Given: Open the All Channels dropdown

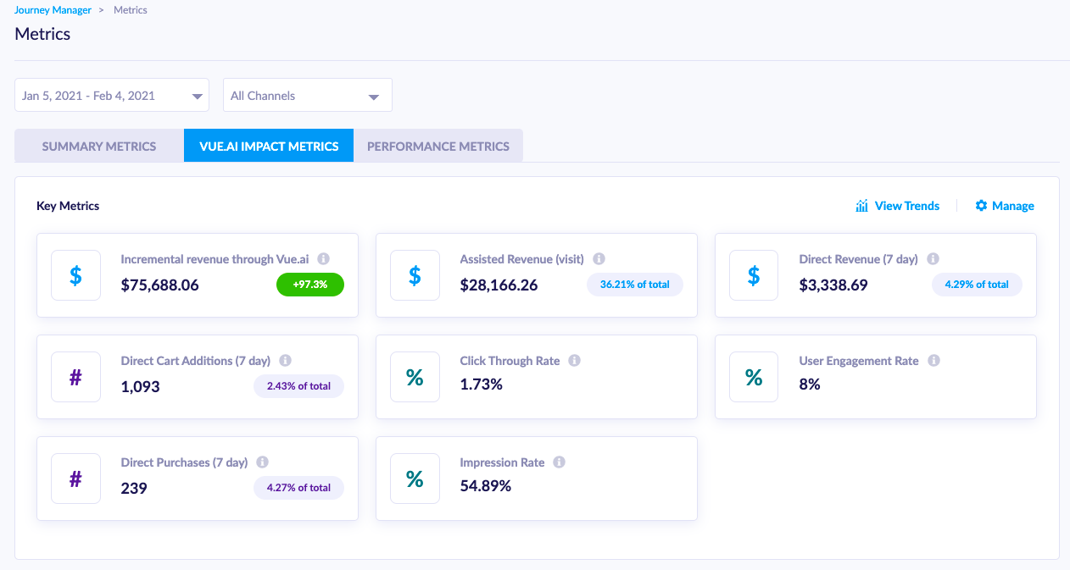Looking at the screenshot, I should [308, 96].
